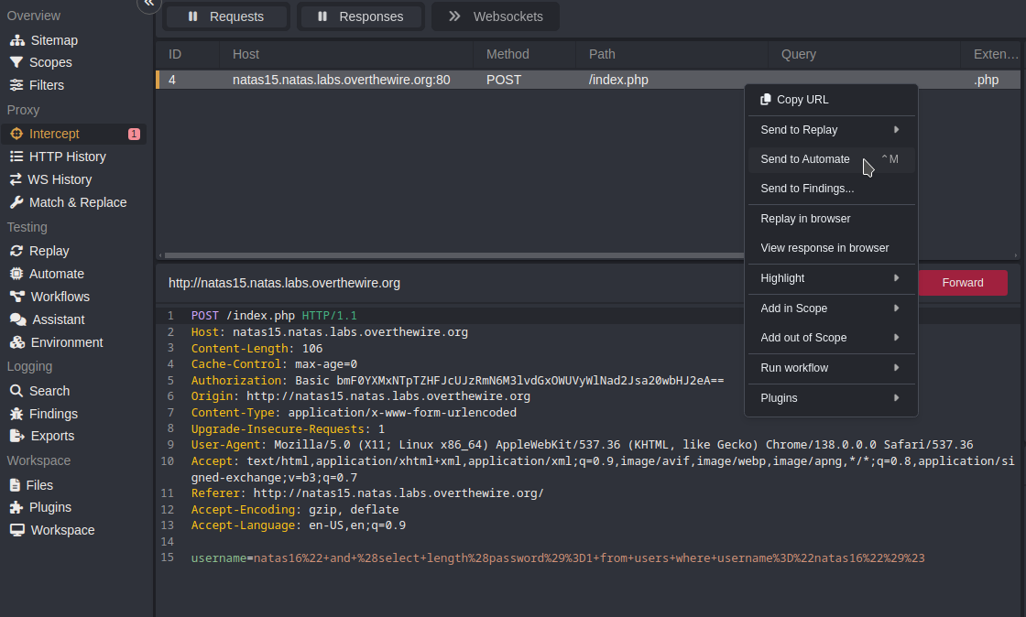The height and width of the screenshot is (617, 1026).
Task: Open the Assistant chat icon
Action: pyautogui.click(x=16, y=319)
